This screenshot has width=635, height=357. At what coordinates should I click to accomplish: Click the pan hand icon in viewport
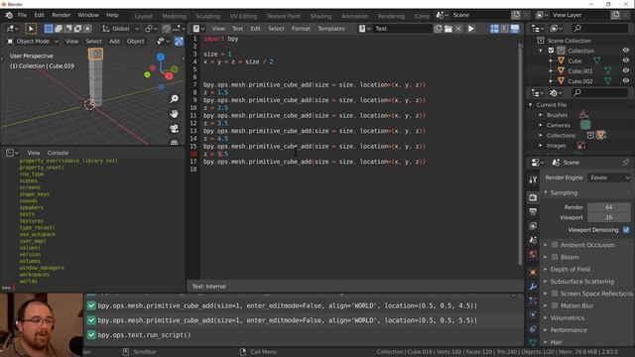[x=175, y=114]
